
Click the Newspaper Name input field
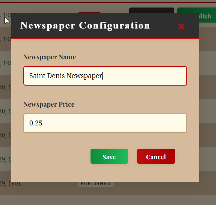point(105,76)
